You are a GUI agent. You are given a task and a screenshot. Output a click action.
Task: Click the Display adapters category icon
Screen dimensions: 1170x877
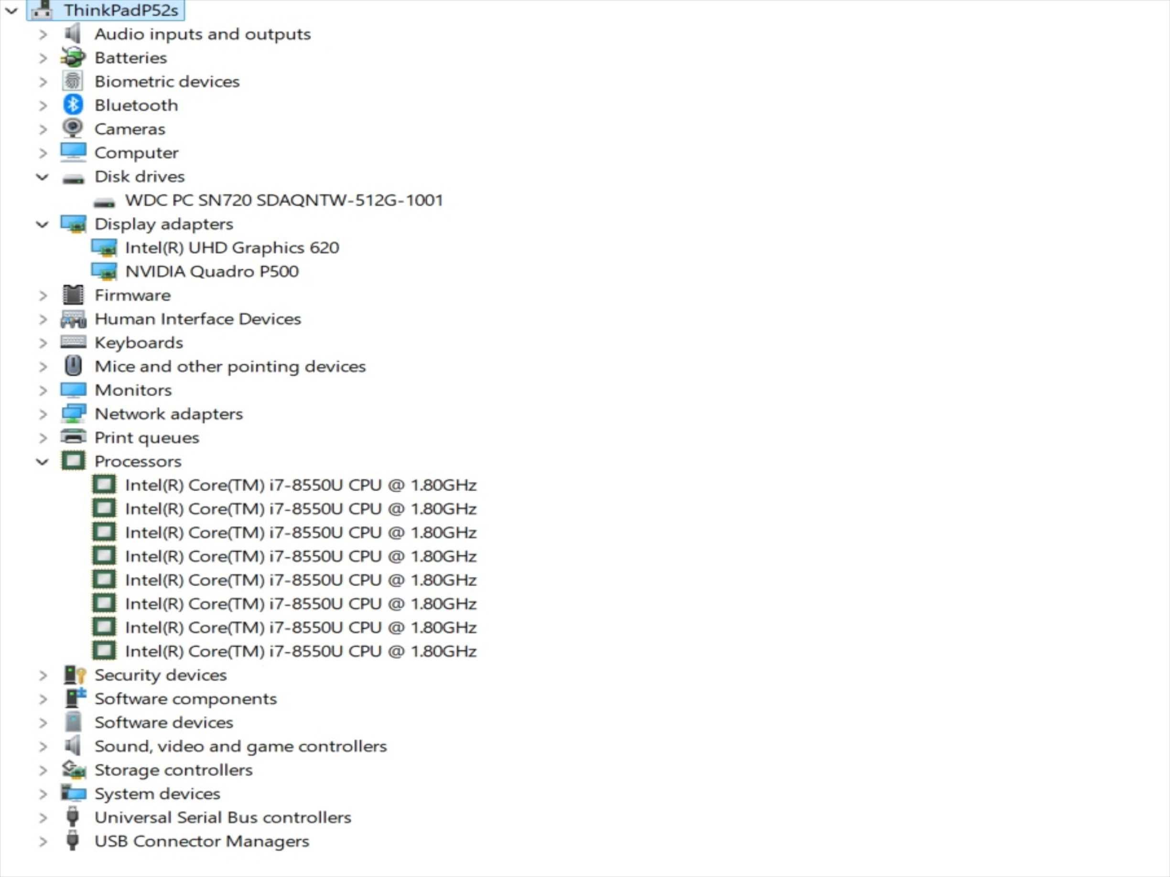pos(73,224)
